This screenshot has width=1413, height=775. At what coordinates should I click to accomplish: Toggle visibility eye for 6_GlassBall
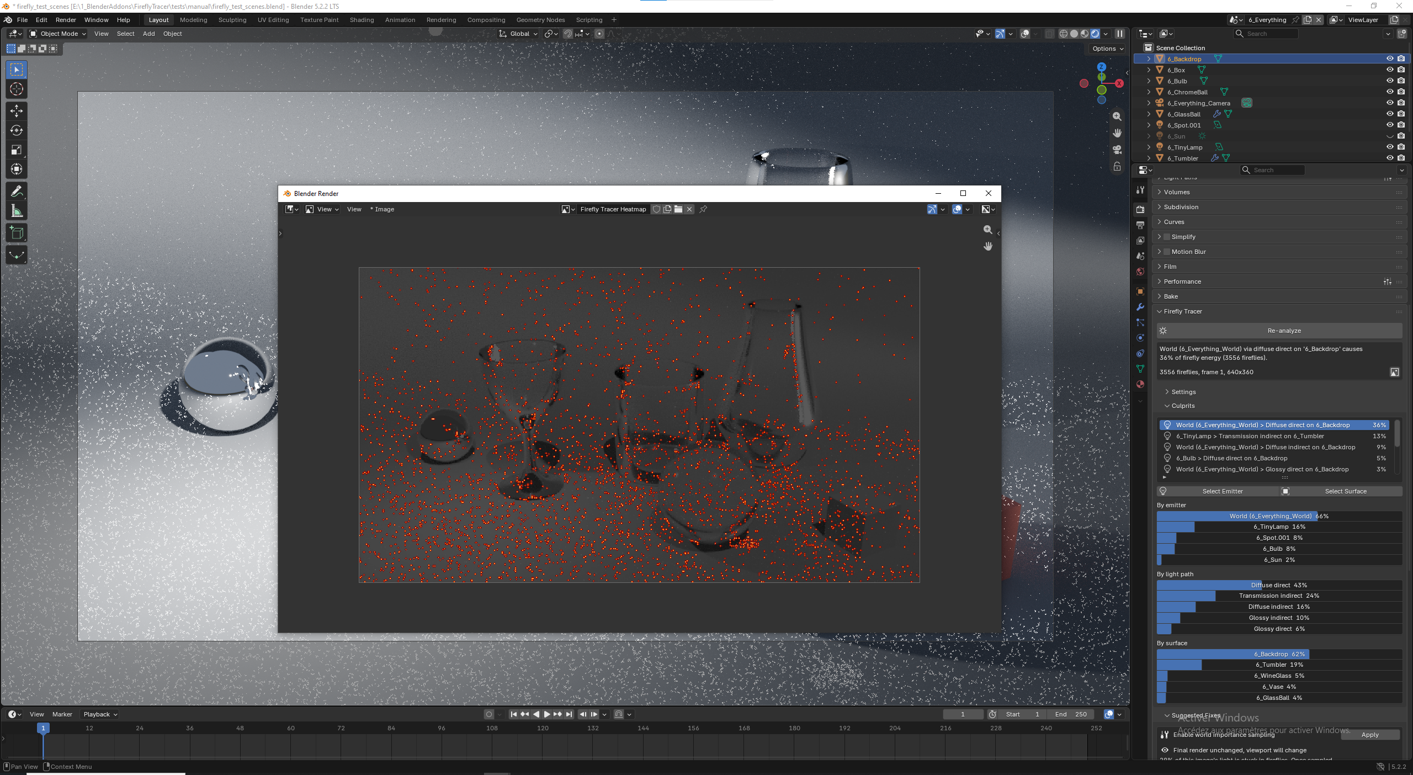(1390, 114)
